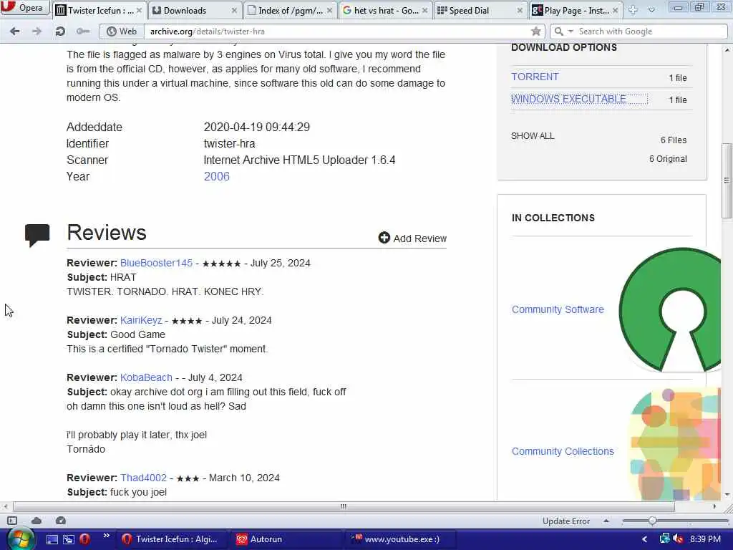The width and height of the screenshot is (733, 550).
Task: Open a new tab with the plus icon
Action: (x=633, y=10)
